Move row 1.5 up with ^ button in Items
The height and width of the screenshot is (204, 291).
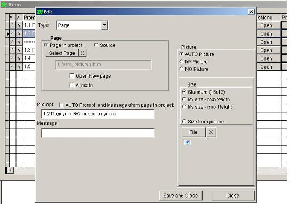[12, 66]
